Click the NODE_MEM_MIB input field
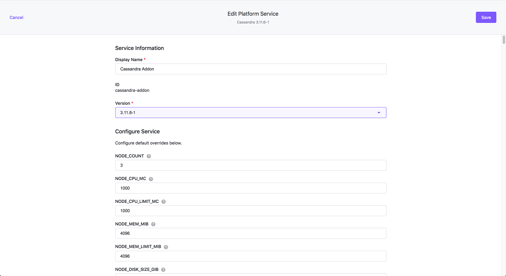 coord(251,233)
